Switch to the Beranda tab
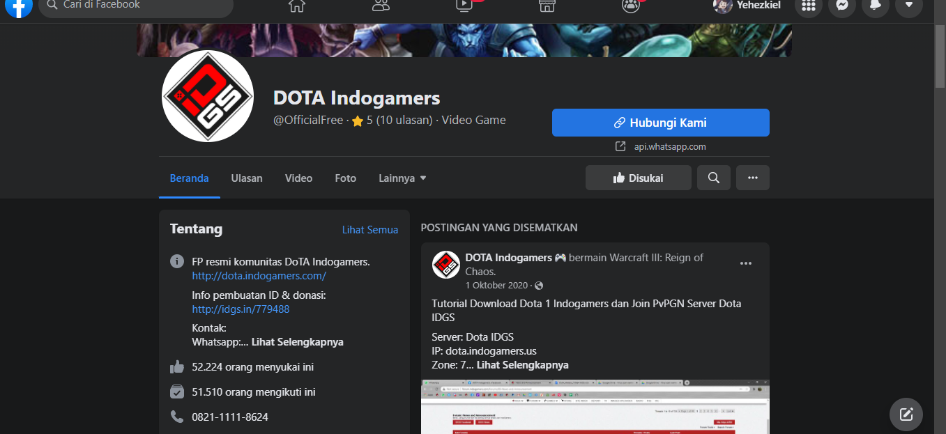This screenshot has width=946, height=434. pyautogui.click(x=190, y=178)
